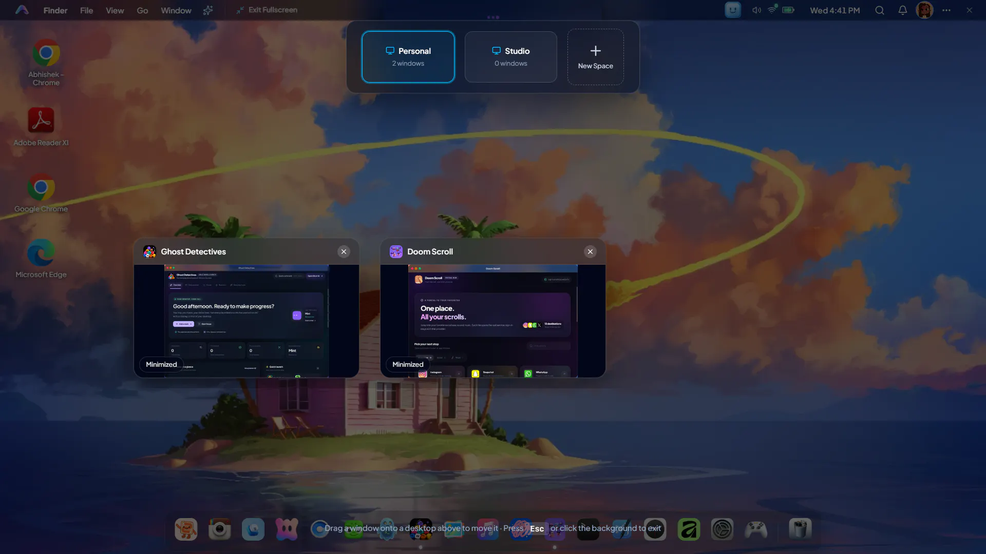
Task: Open the Wi-Fi status icon
Action: coord(772,9)
